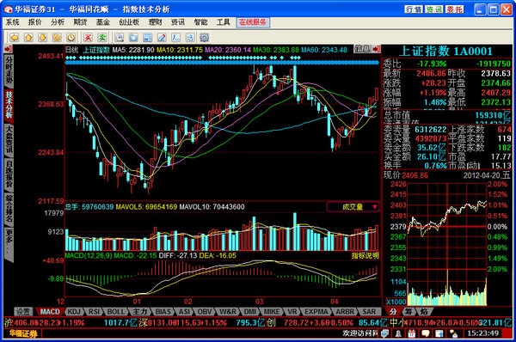Viewport: 516px width, 342px height.
Task: Click the network connection status icon
Action: (453, 333)
